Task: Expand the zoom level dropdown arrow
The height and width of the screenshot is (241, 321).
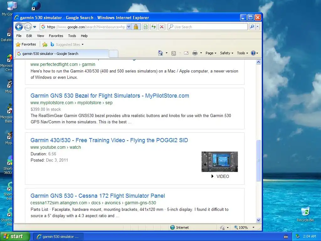Action: tap(253, 228)
